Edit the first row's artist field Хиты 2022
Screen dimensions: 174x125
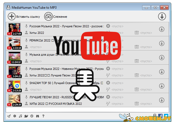37,33
